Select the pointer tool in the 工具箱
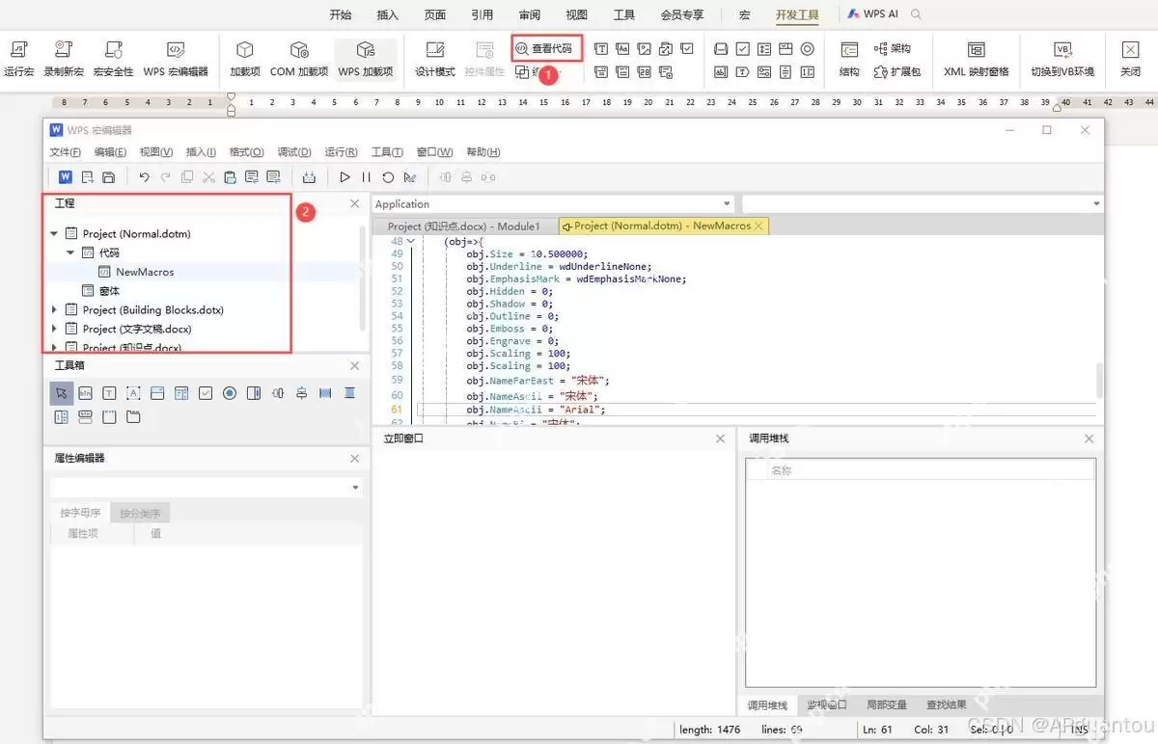The height and width of the screenshot is (744, 1158). point(61,393)
